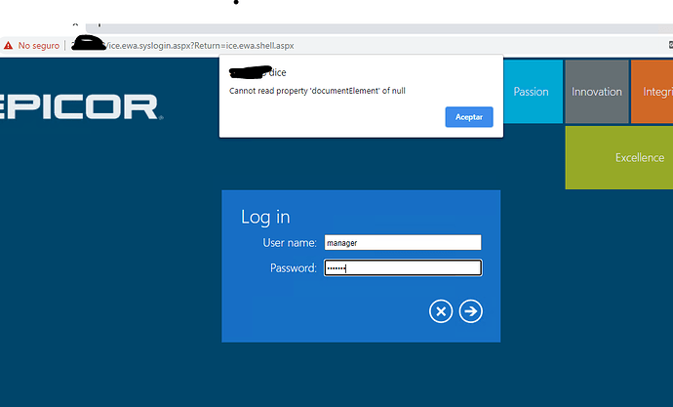Click the Log in heading text
The width and height of the screenshot is (673, 407).
click(x=265, y=218)
